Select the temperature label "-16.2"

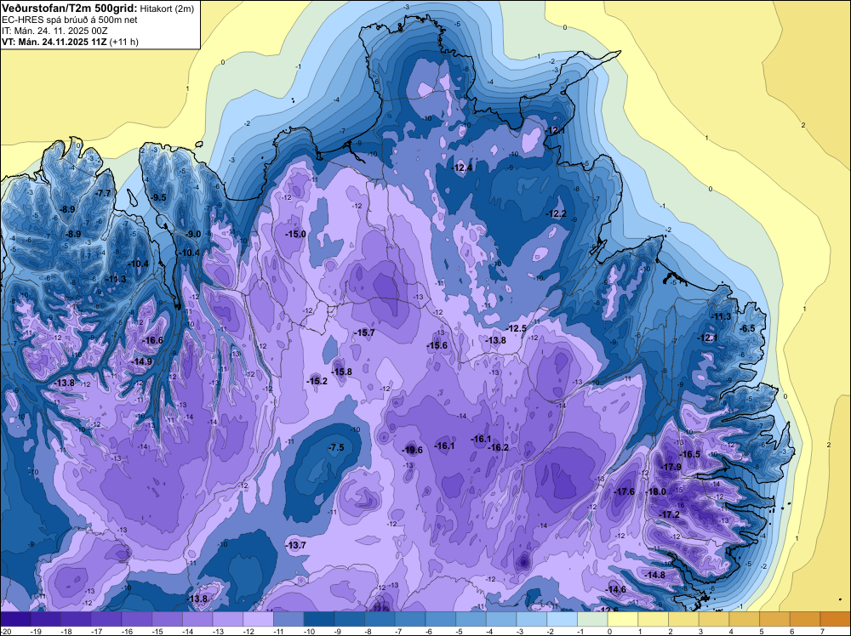pos(498,447)
